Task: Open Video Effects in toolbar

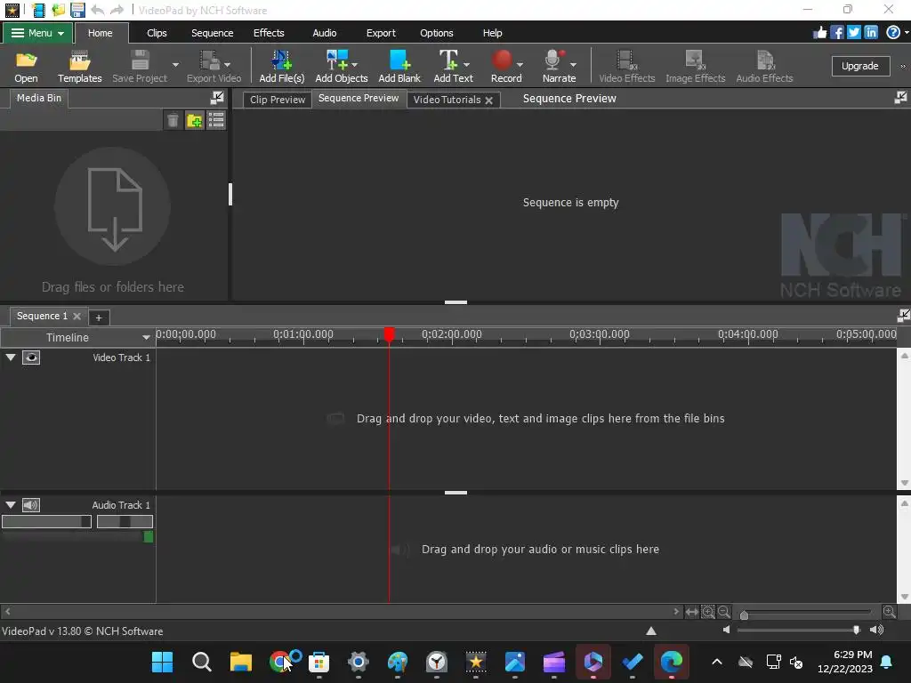Action: point(627,67)
